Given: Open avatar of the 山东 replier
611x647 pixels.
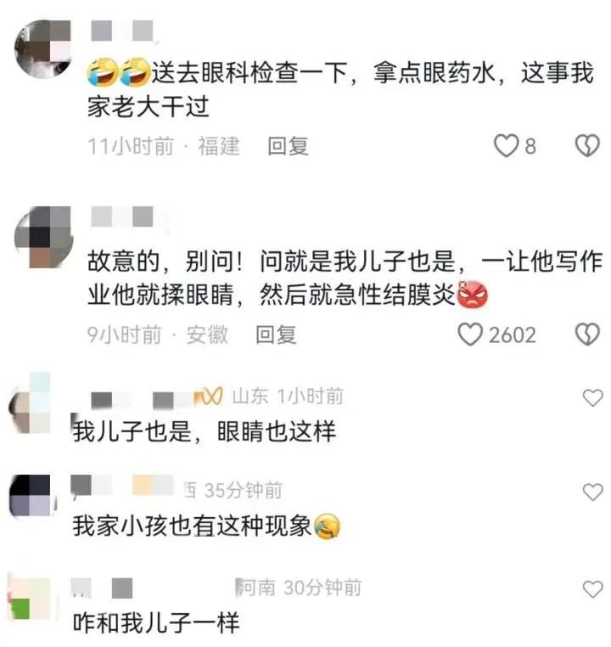Looking at the screenshot, I should 30,402.
